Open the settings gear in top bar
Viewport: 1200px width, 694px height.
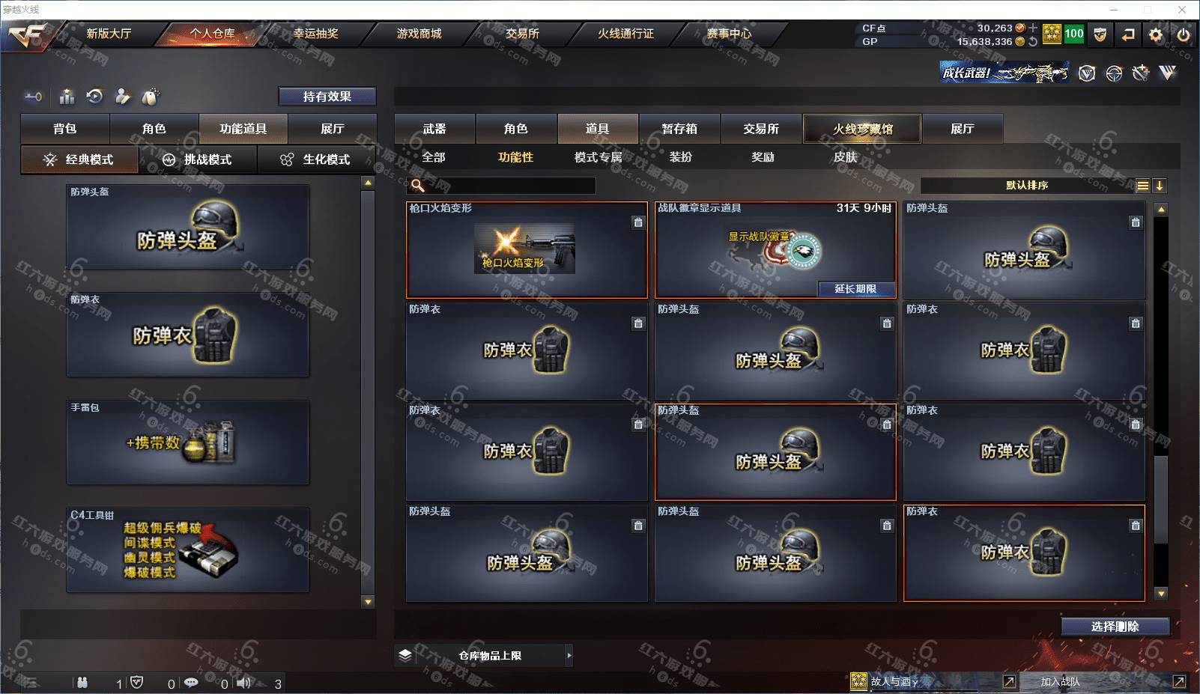1156,34
